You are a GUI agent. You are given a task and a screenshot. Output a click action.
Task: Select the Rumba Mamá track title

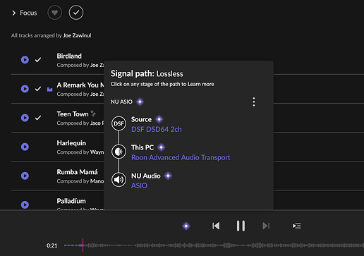pos(77,172)
